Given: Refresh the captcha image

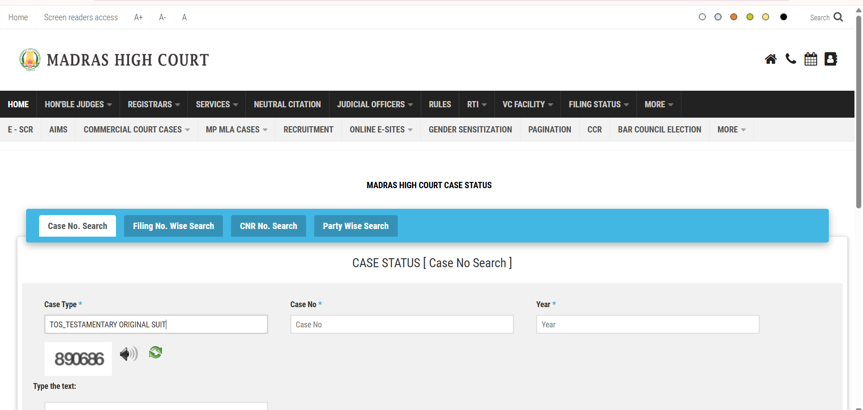Looking at the screenshot, I should [x=156, y=353].
